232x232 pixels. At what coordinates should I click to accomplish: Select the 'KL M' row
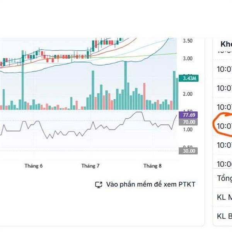click(224, 197)
